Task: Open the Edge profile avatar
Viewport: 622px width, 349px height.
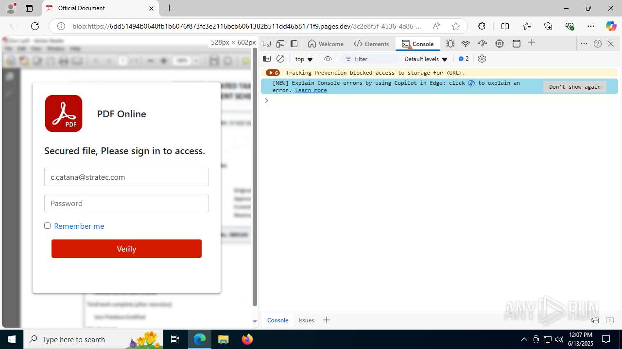Action: tap(11, 8)
